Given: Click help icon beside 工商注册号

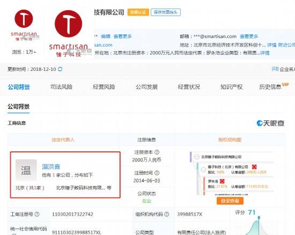Looking at the screenshot, I should [37, 214].
